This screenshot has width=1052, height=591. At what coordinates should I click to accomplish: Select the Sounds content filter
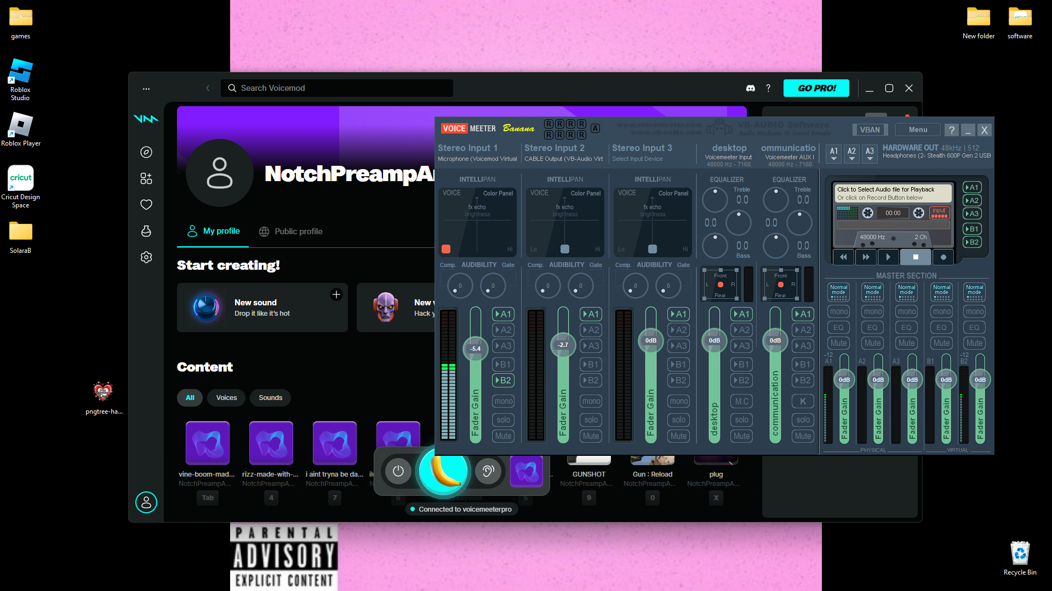tap(270, 398)
